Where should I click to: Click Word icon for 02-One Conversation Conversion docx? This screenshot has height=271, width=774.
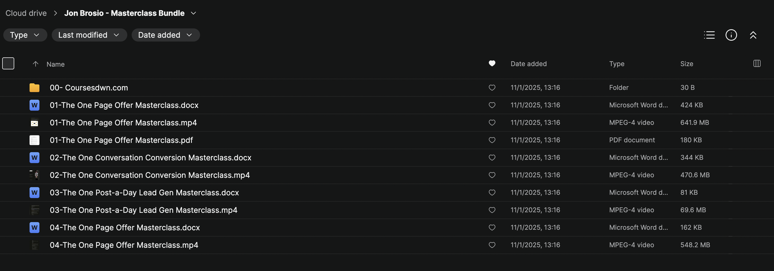point(34,158)
